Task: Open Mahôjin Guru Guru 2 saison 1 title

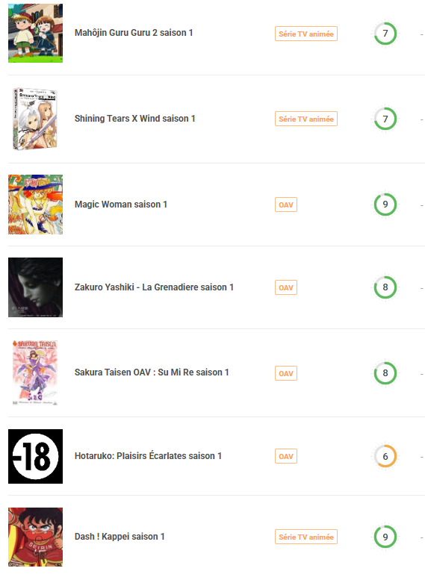Action: (x=134, y=33)
